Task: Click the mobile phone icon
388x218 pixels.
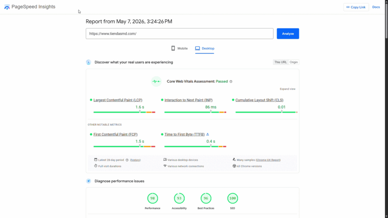Action: (173, 48)
